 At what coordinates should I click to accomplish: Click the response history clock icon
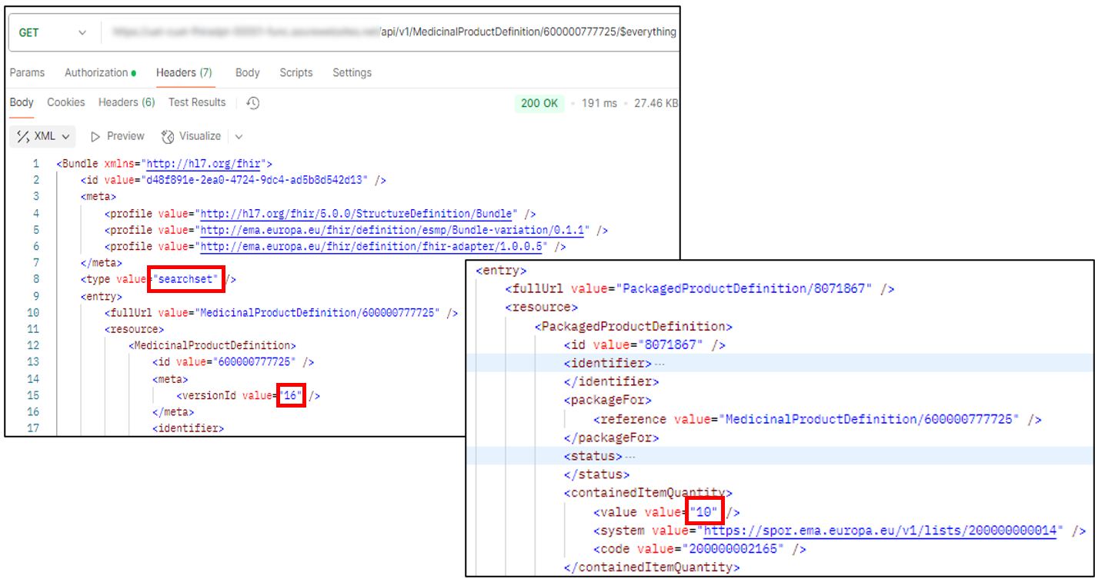click(253, 103)
